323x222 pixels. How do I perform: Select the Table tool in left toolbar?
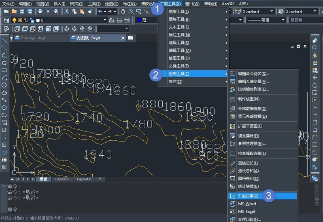(x=4, y=160)
